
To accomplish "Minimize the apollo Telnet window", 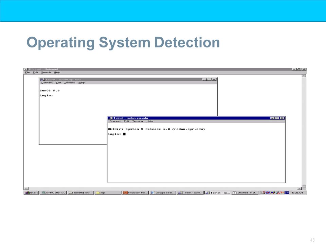I will pos(204,79).
